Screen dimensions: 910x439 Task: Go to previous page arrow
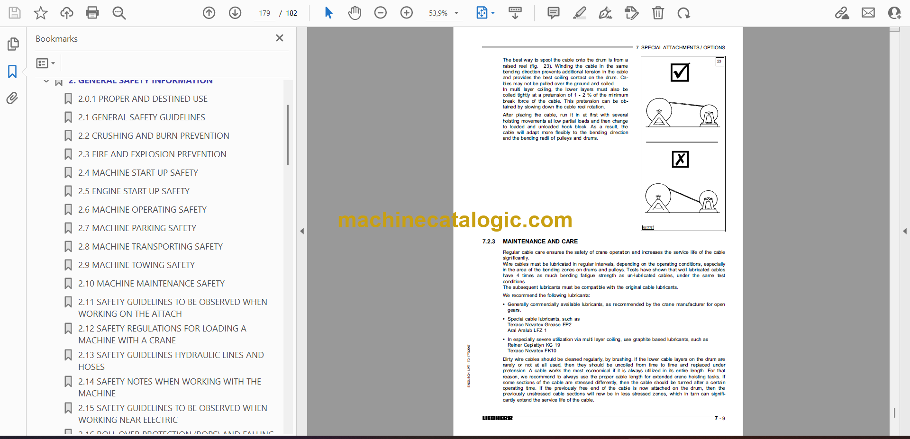pyautogui.click(x=209, y=13)
